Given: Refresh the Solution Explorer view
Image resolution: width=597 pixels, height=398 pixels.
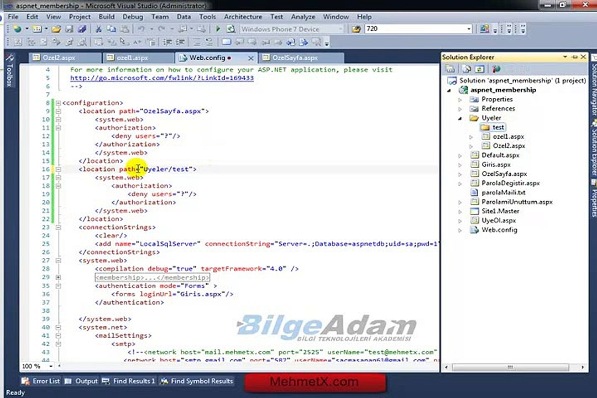Looking at the screenshot, I should (x=480, y=69).
